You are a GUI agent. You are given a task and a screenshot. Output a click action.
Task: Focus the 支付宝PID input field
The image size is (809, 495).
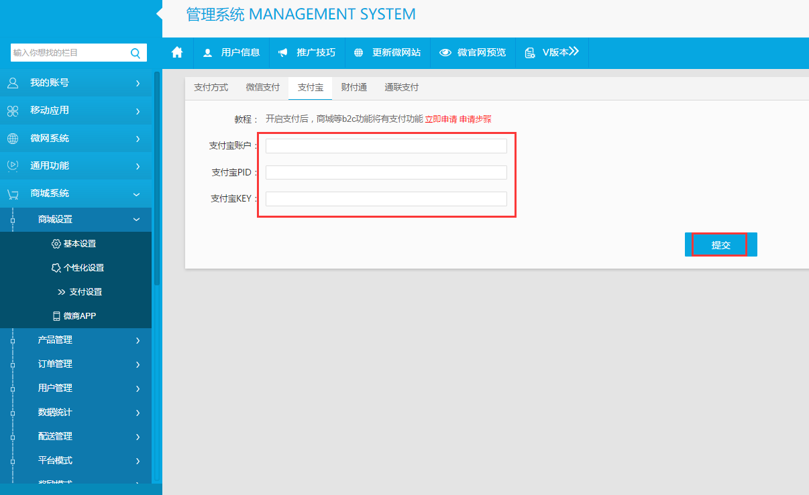[386, 173]
